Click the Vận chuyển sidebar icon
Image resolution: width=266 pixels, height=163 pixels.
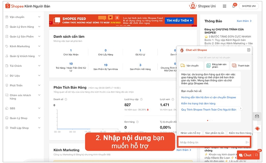pos(7,17)
